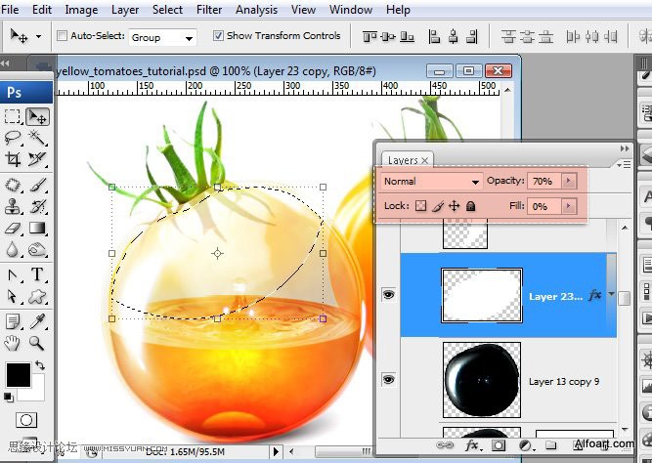Pick the Zoom magnifier tool
The image size is (652, 463).
(x=37, y=343)
